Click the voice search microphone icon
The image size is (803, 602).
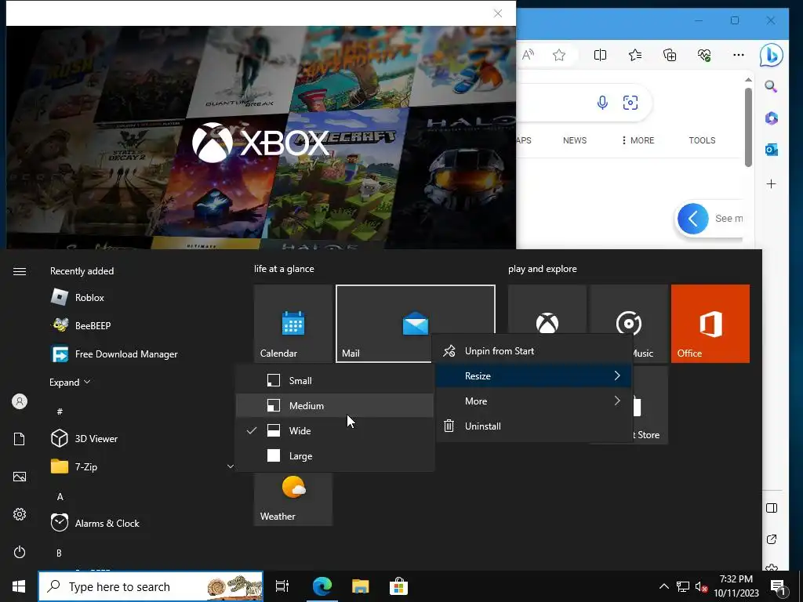603,103
